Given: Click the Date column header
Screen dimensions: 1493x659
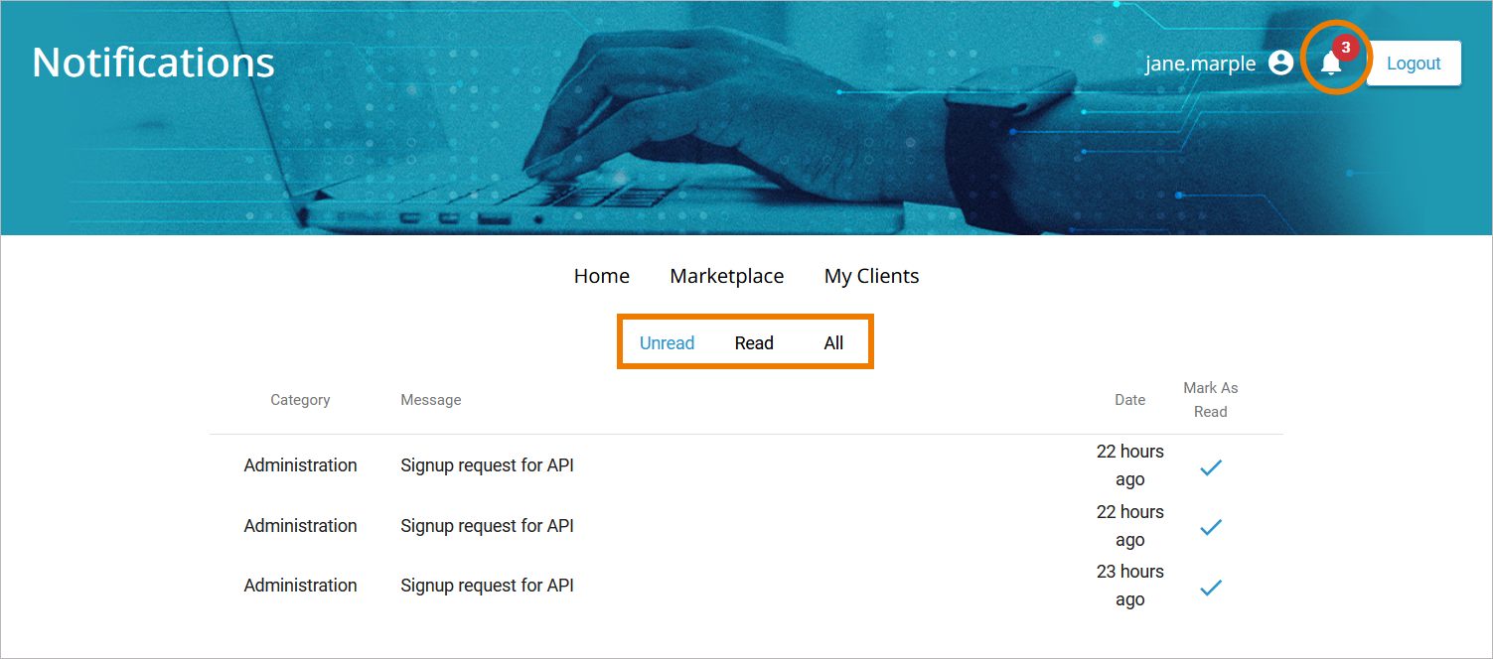Looking at the screenshot, I should (x=1129, y=400).
